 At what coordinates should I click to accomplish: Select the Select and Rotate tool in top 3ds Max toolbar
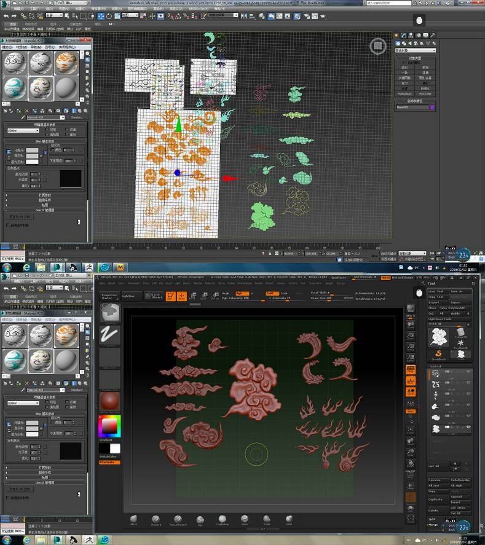tap(109, 16)
